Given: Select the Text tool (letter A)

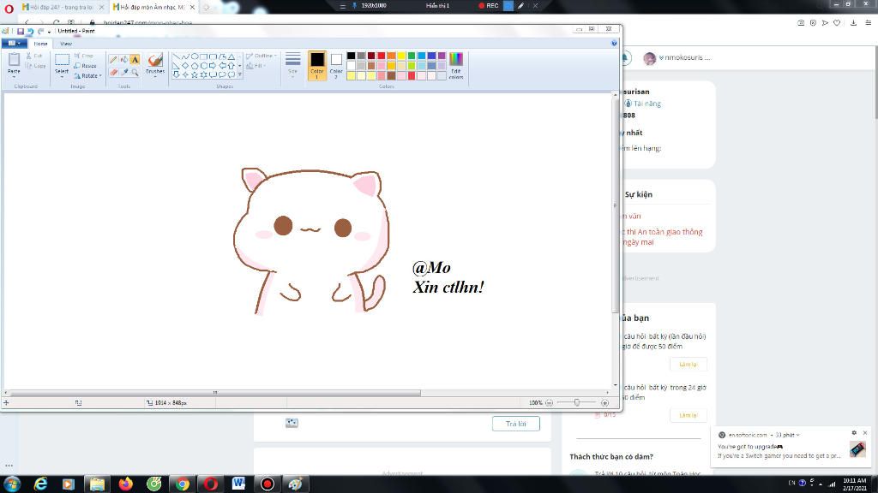Looking at the screenshot, I should point(135,59).
